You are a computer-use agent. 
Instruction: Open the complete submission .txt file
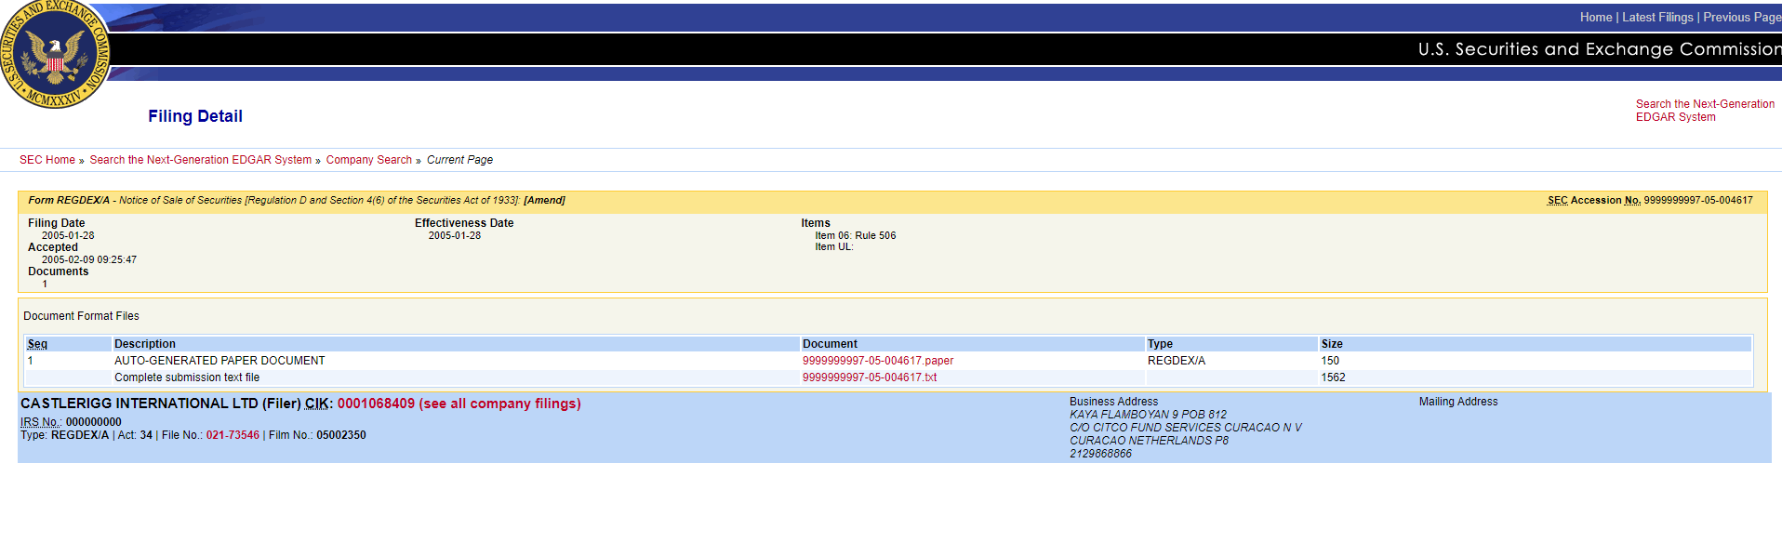(x=869, y=377)
